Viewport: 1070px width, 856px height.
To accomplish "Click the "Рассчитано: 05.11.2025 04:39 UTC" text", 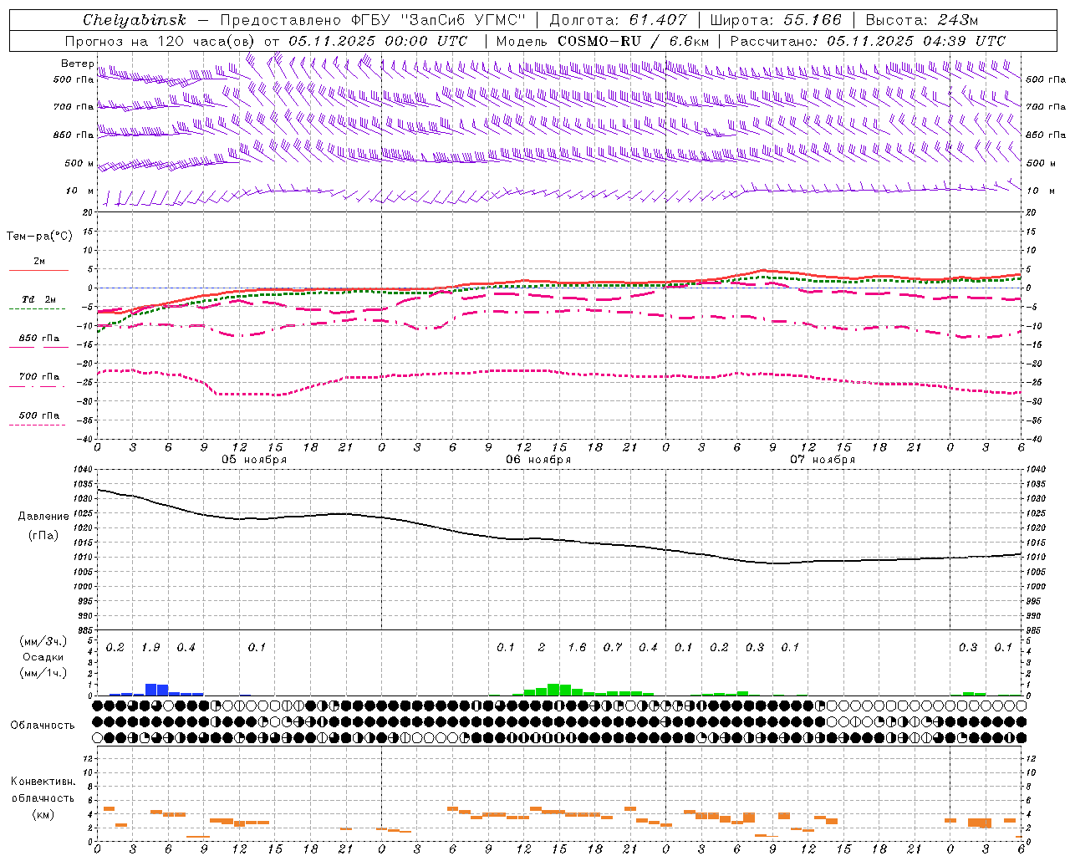I will (868, 41).
